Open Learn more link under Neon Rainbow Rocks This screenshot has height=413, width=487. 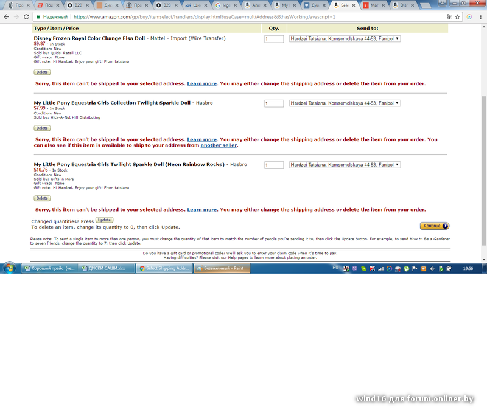[202, 209]
